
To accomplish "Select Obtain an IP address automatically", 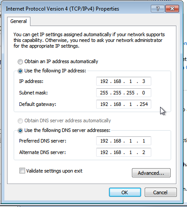I will click(x=20, y=62).
